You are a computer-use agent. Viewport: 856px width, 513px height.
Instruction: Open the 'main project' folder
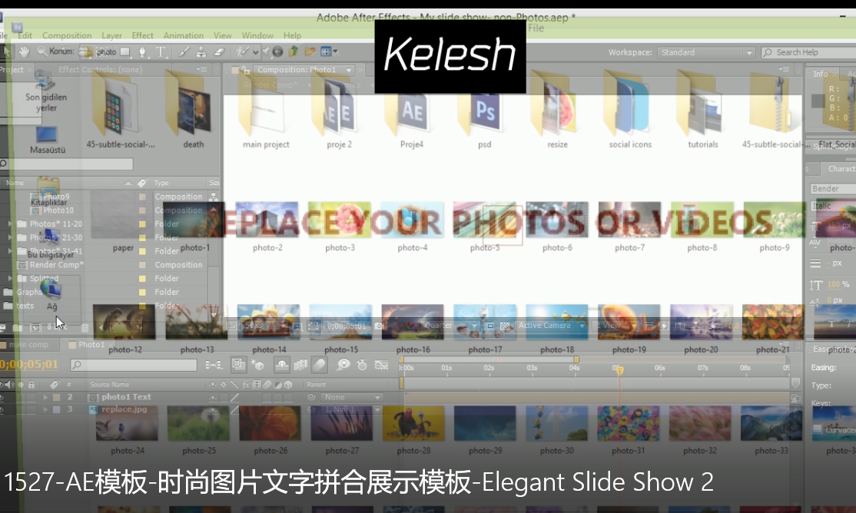coord(266,111)
